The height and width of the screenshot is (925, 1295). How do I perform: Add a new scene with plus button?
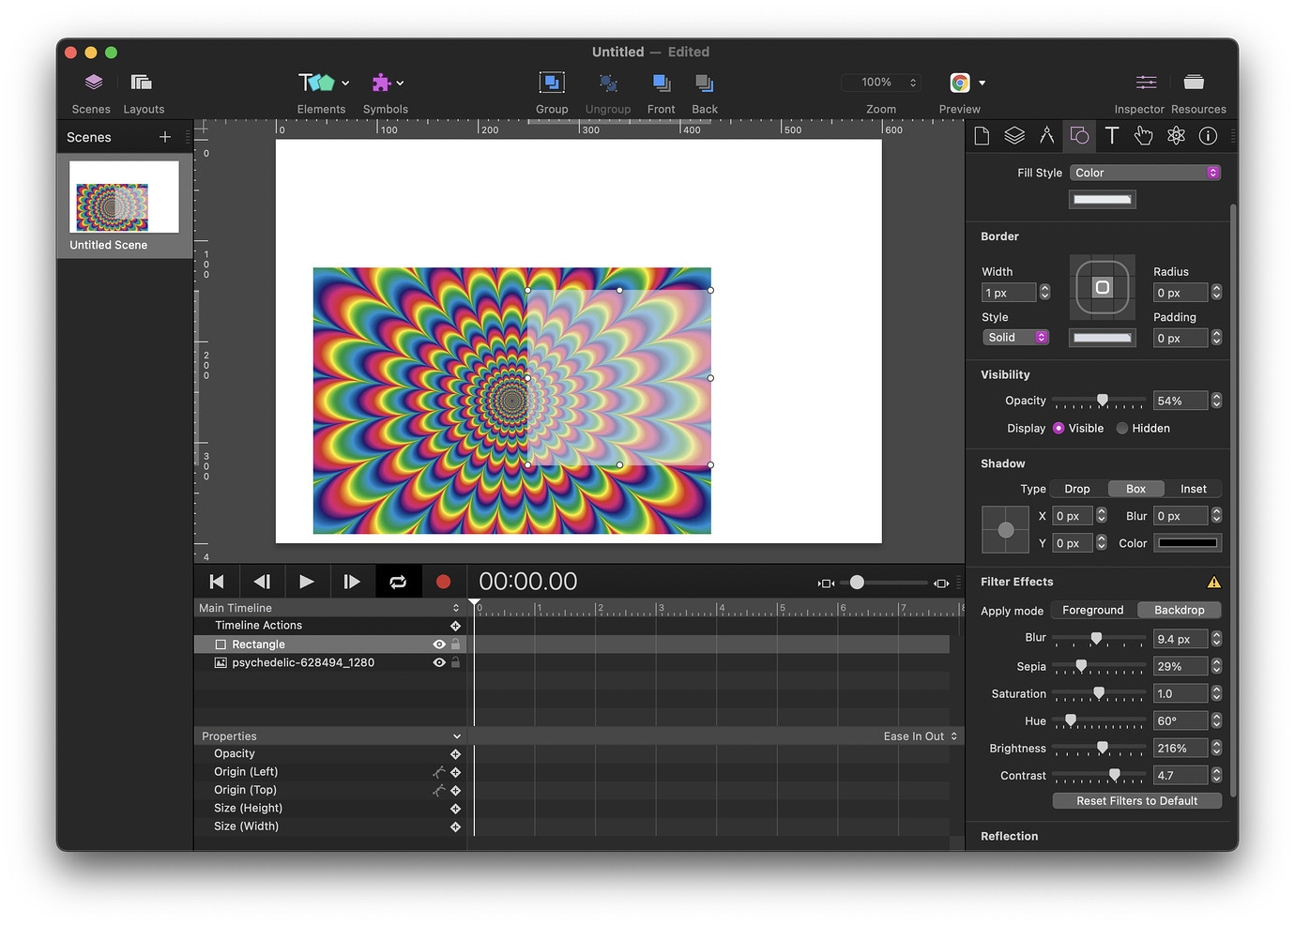(165, 137)
